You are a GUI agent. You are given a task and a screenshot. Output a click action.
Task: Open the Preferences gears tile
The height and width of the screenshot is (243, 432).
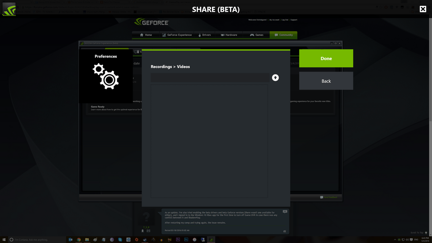coord(106,76)
